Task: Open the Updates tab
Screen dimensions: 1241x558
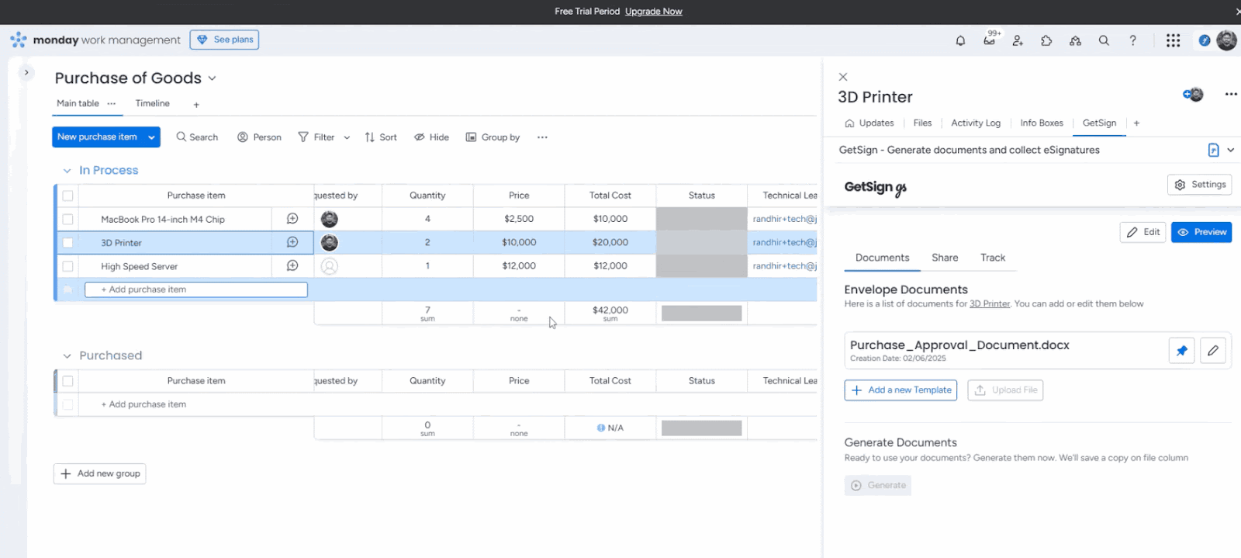Action: pos(869,123)
